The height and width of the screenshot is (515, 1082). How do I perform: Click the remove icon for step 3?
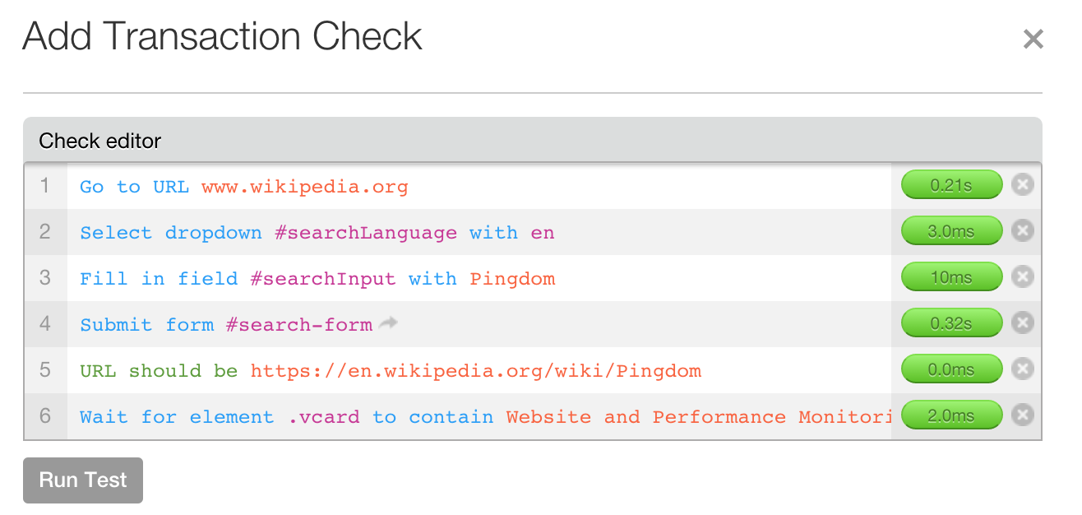coord(1022,277)
